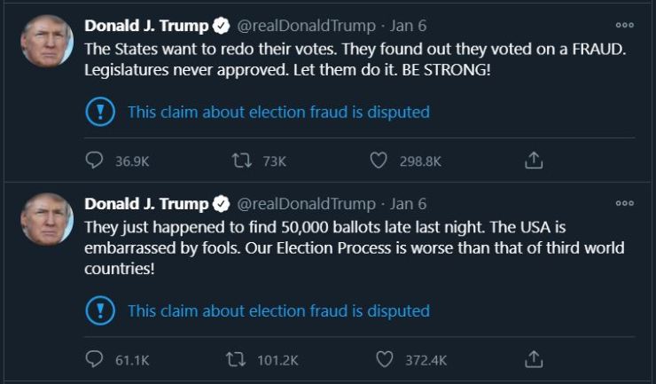Image resolution: width=656 pixels, height=384 pixels.
Task: Retweet the tweet with 73K retweets
Action: pos(238,161)
